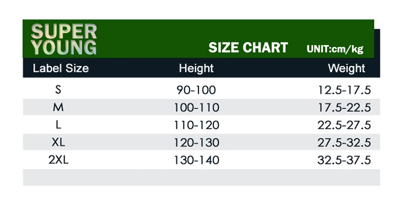Click the 17.5-22.5 weight value

pos(344,108)
